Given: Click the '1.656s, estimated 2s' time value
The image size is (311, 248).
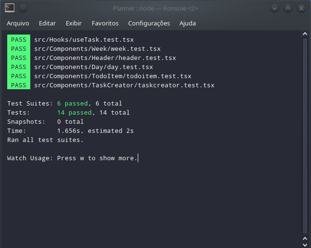Looking at the screenshot, I should tap(96, 131).
